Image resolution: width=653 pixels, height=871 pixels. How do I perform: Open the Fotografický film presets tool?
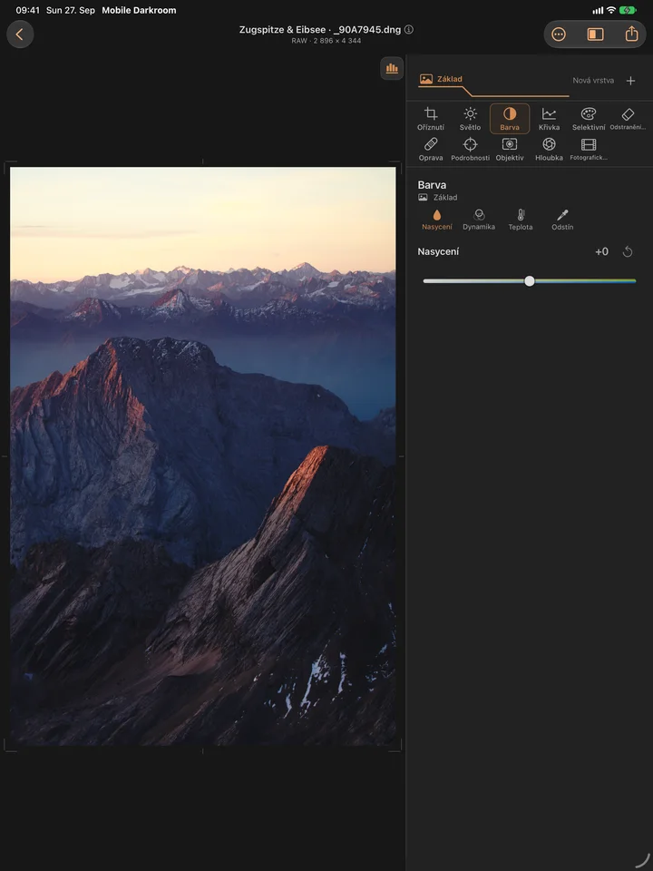coord(588,150)
